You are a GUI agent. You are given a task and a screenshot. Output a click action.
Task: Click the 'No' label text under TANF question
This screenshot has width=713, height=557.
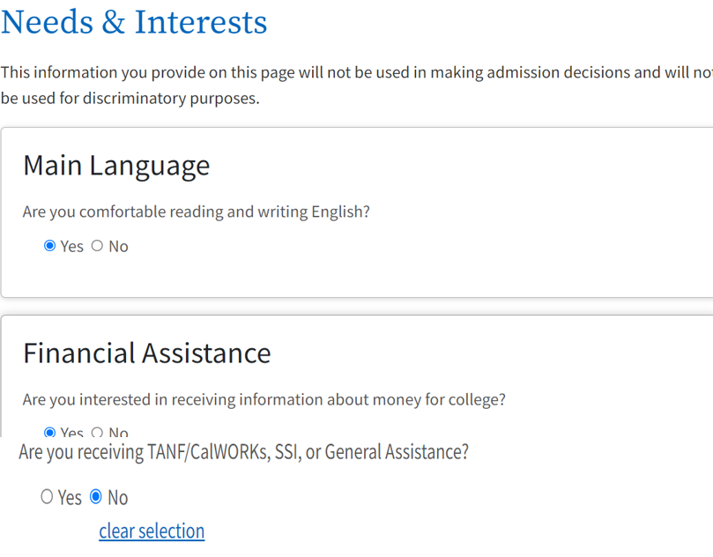coord(117,498)
